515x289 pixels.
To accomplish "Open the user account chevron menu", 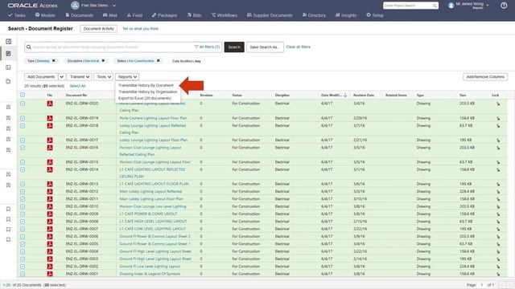I will [x=488, y=6].
